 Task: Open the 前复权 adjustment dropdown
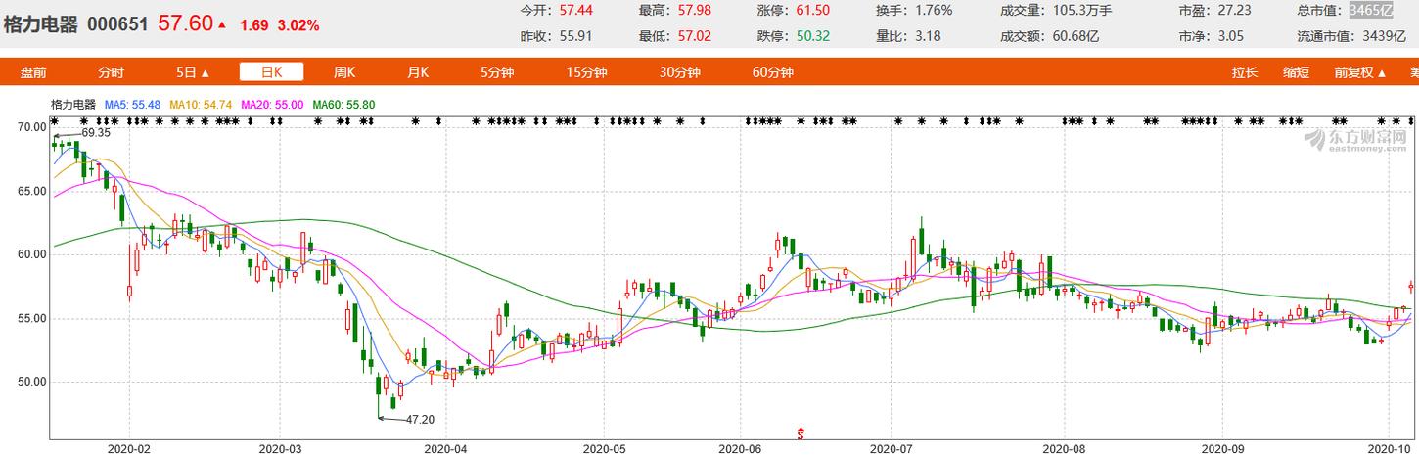1359,72
